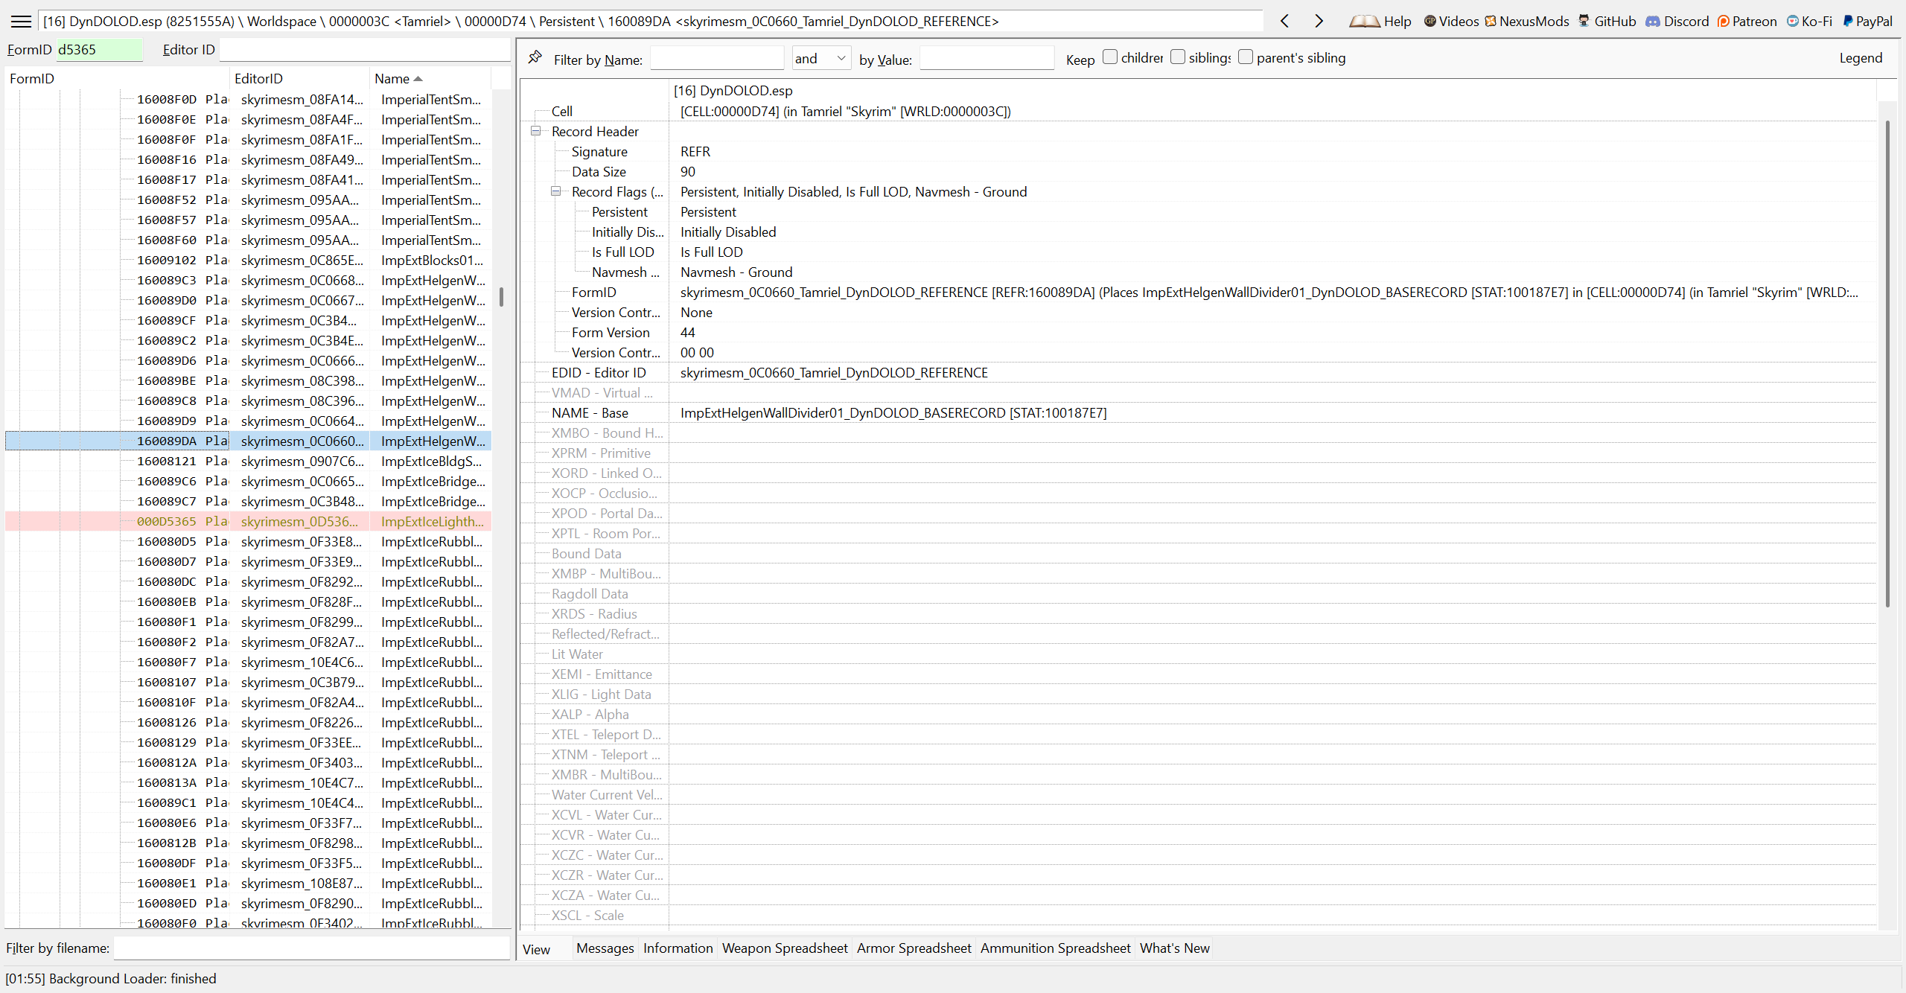Click the forward navigation arrow
The height and width of the screenshot is (993, 1906).
(x=1319, y=22)
